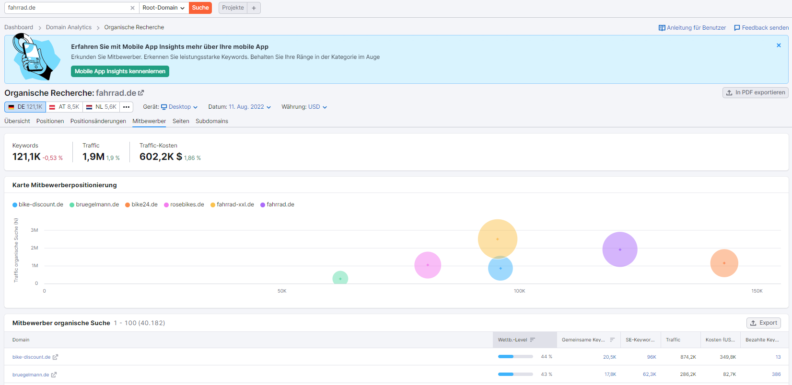Click the purple fahrrad.de bubble in chart

[620, 249]
